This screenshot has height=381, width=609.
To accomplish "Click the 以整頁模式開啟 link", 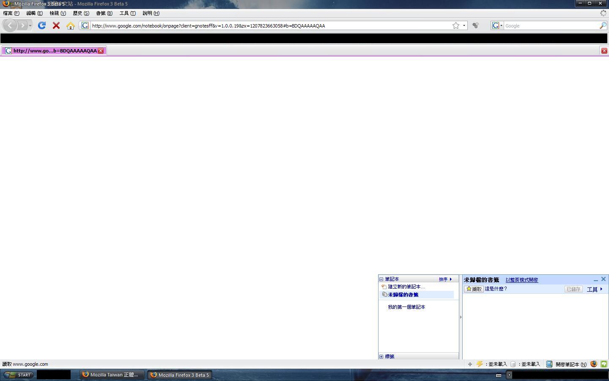I will pyautogui.click(x=521, y=280).
